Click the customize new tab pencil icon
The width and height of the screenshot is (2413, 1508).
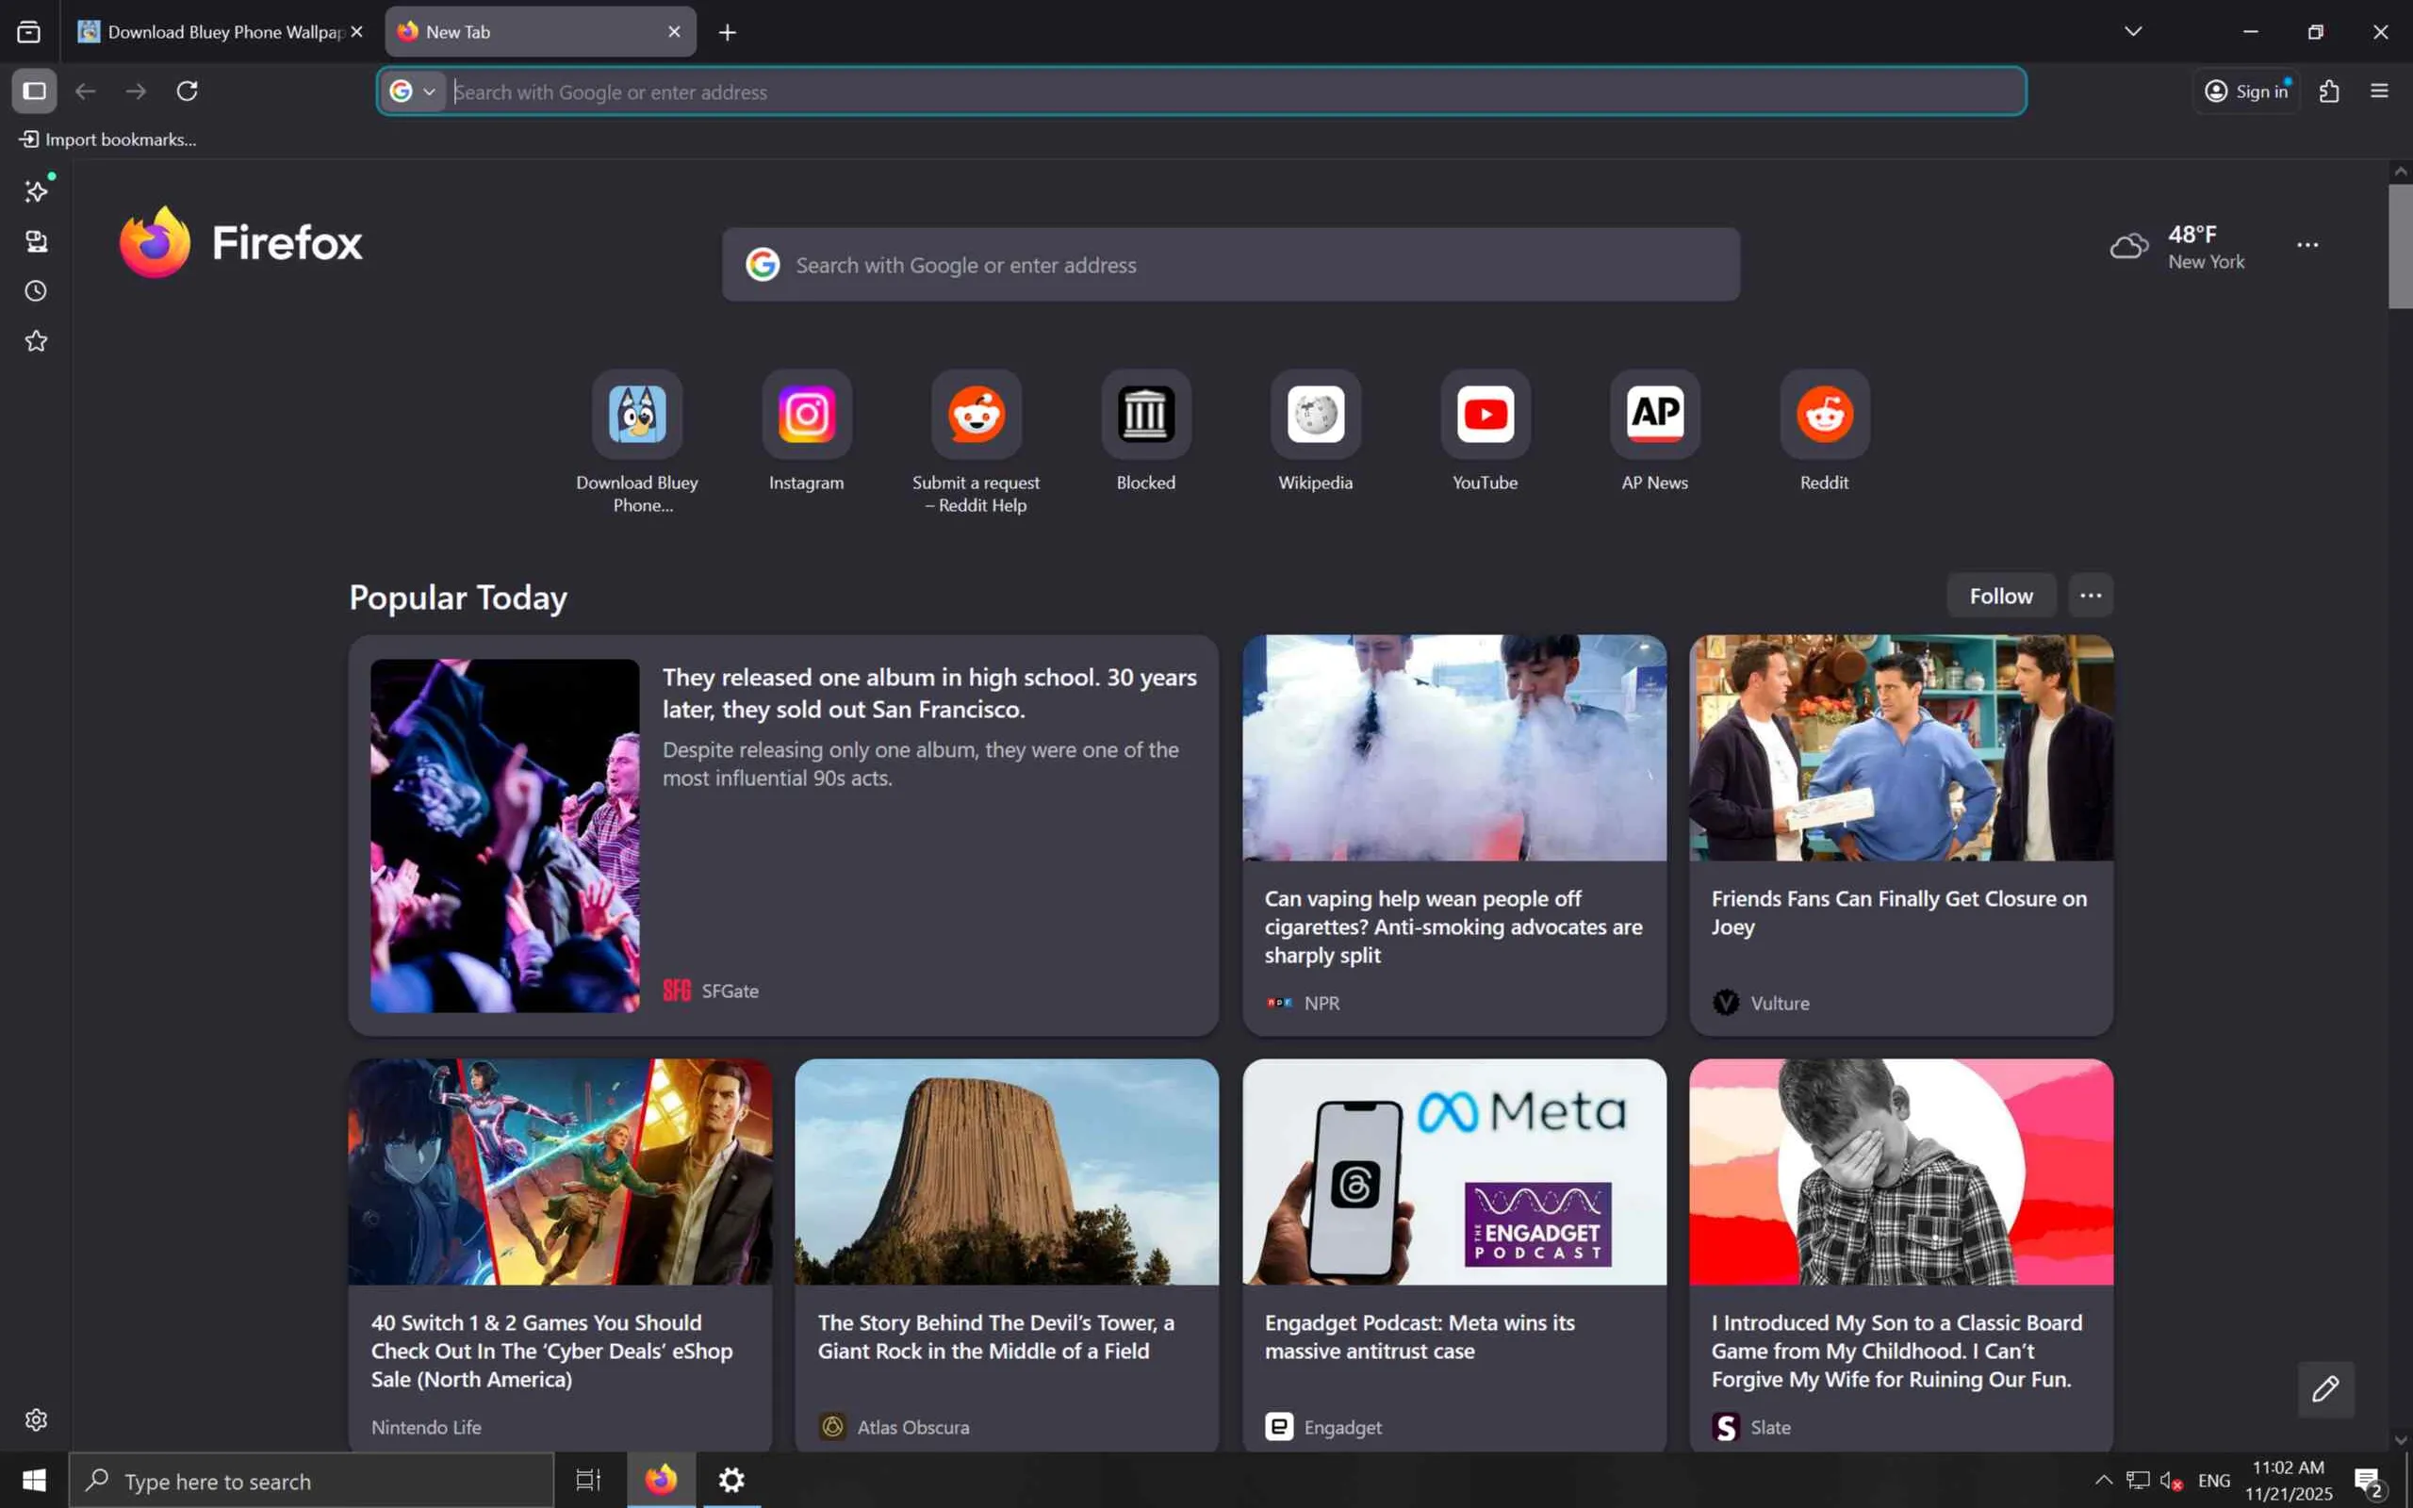tap(2325, 1388)
